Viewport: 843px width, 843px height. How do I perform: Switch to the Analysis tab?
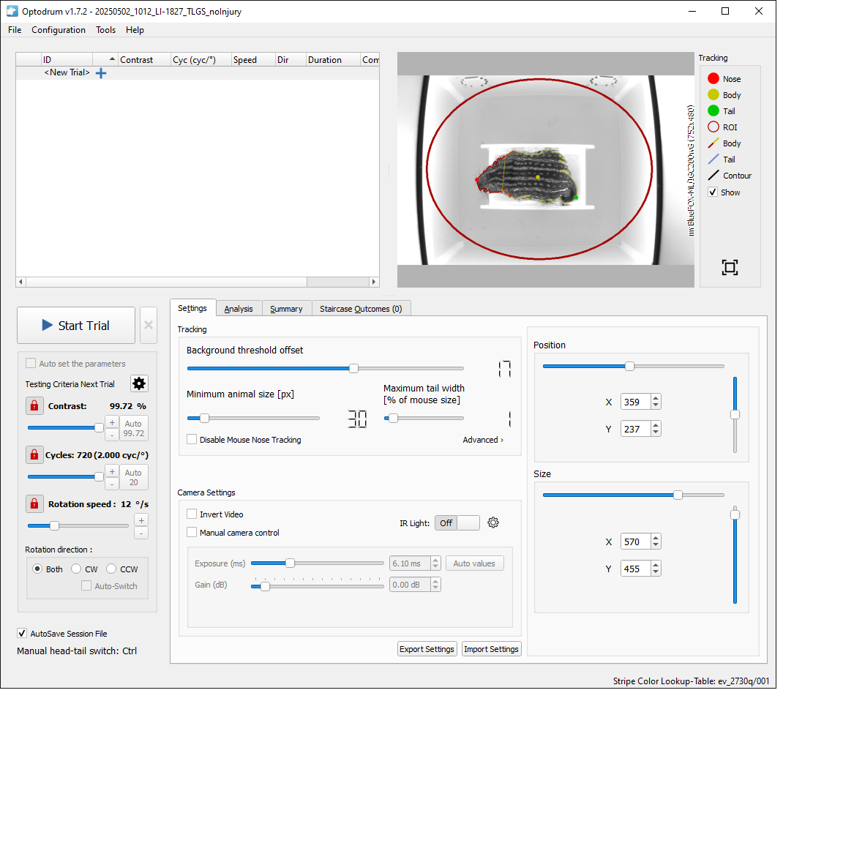239,309
